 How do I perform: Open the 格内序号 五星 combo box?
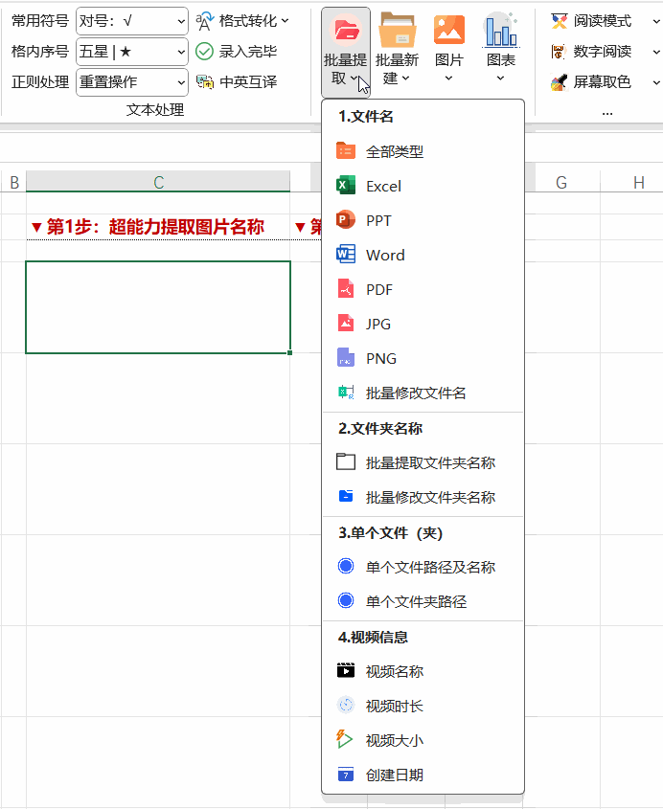click(132, 52)
